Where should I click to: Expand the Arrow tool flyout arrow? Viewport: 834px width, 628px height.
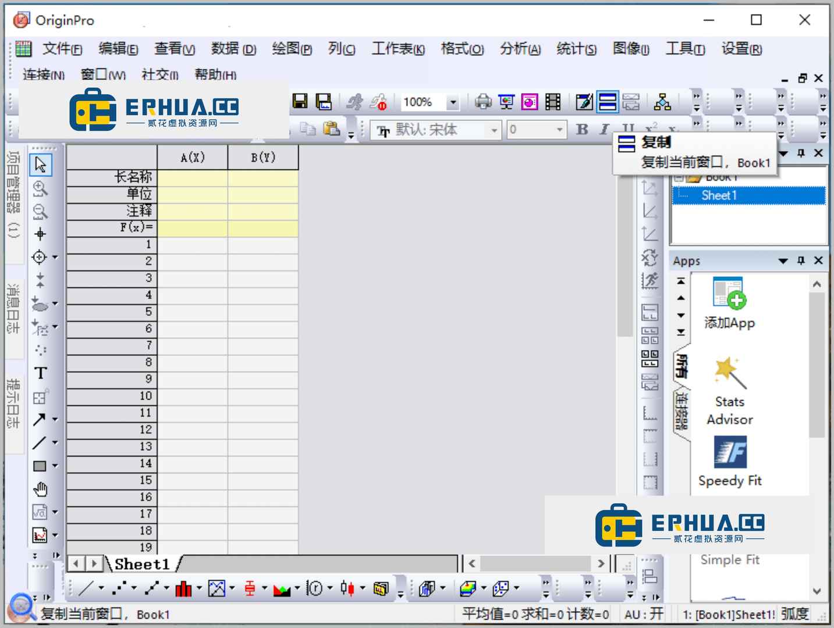55,419
